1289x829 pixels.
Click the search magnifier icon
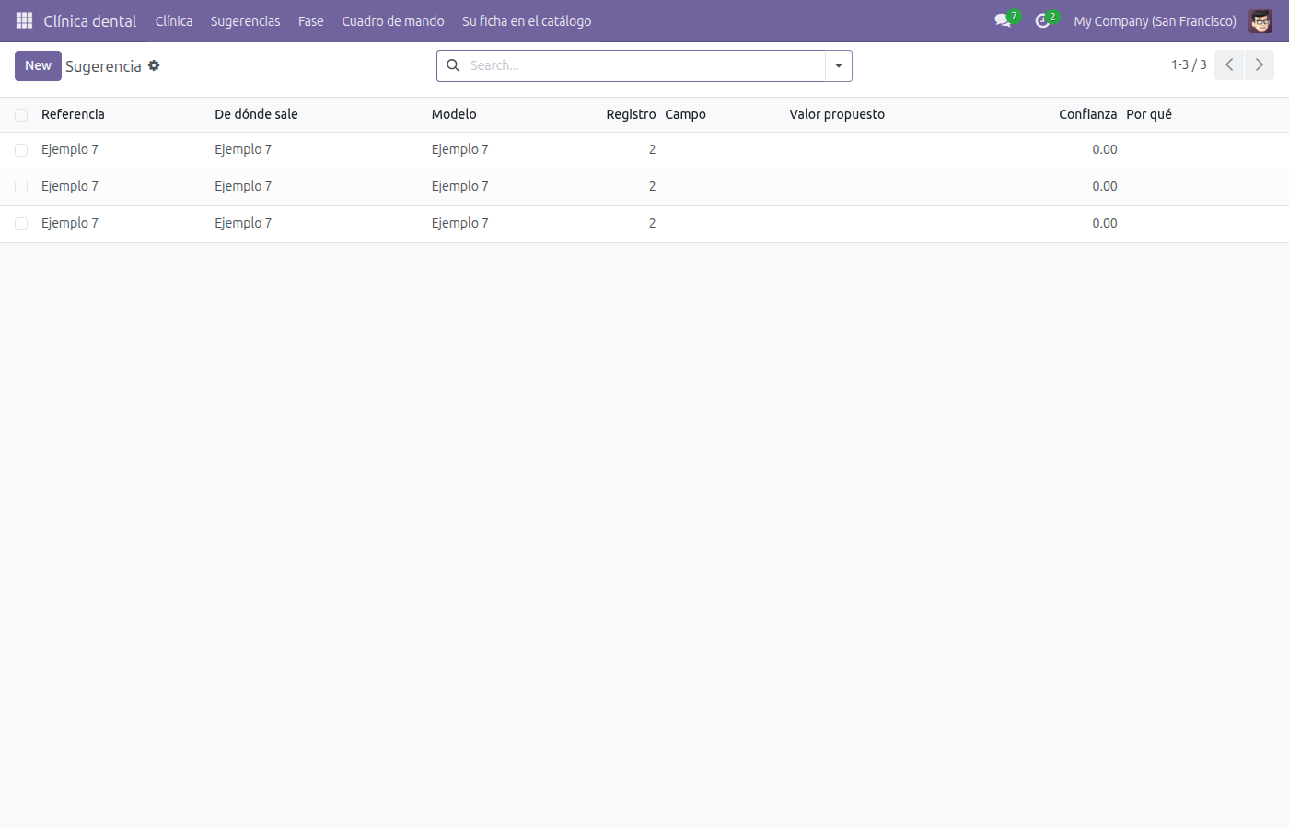453,65
